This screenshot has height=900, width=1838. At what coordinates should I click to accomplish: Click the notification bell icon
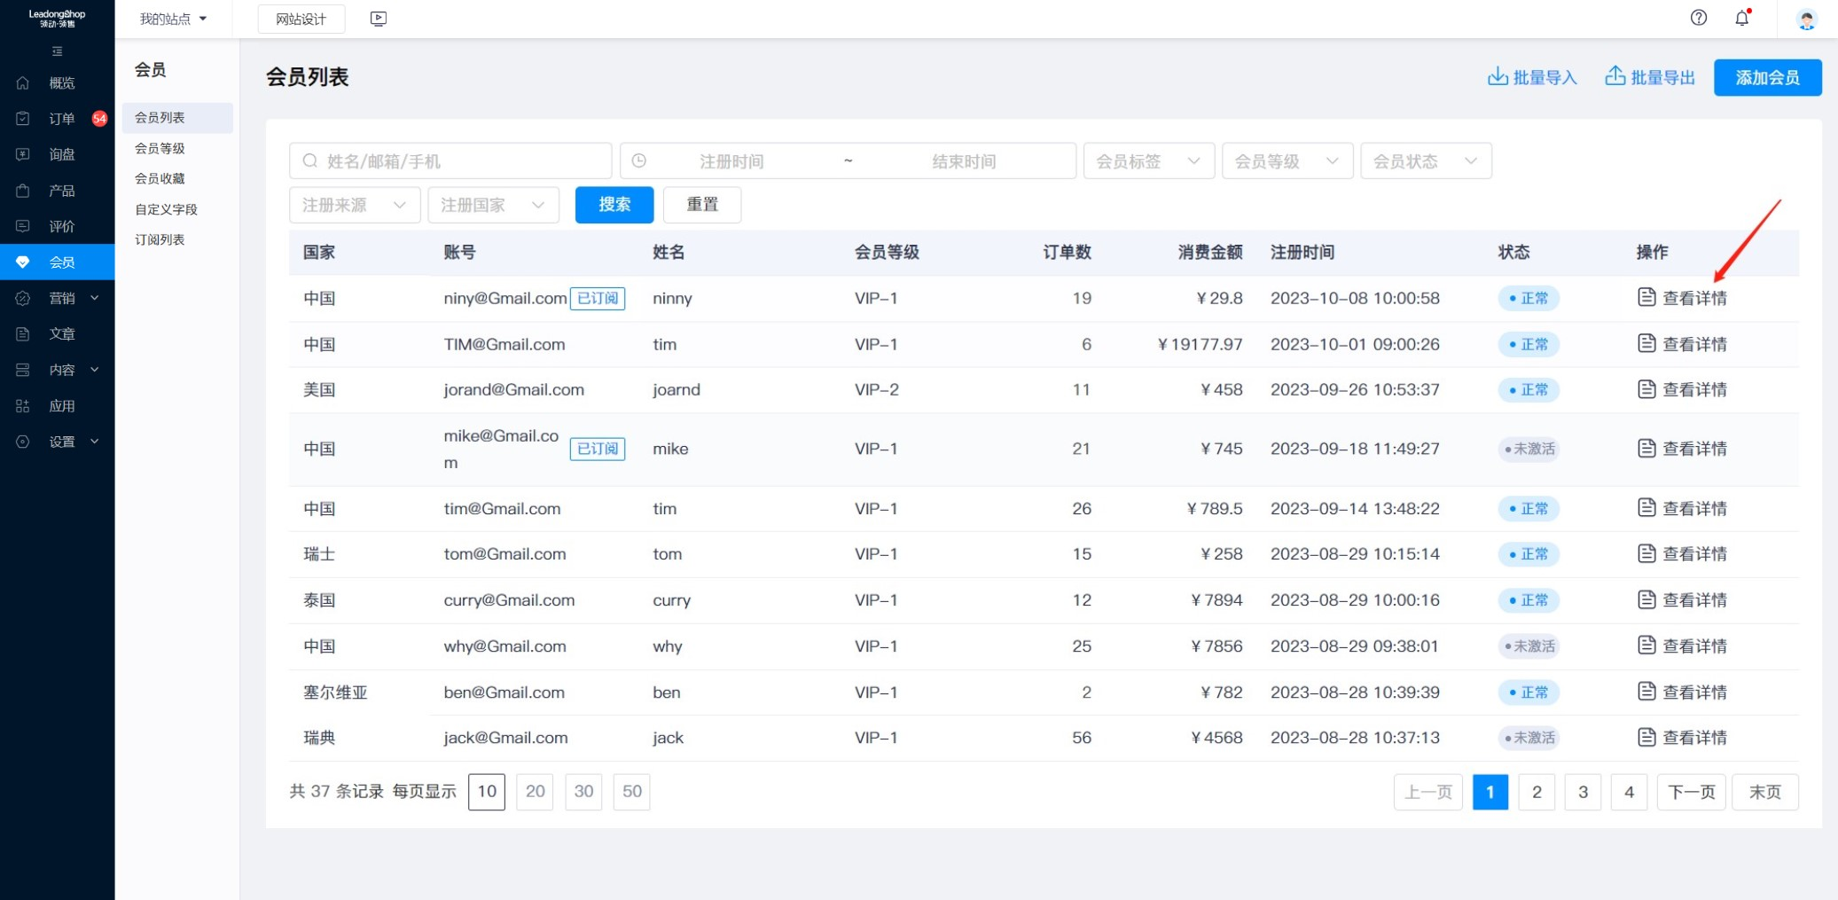point(1741,18)
